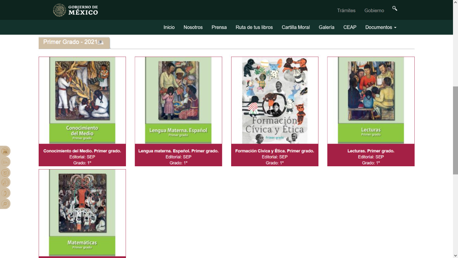Screen dimensions: 458x258
Task: Click the vertical page scrollbar
Action: pyautogui.click(x=455, y=130)
